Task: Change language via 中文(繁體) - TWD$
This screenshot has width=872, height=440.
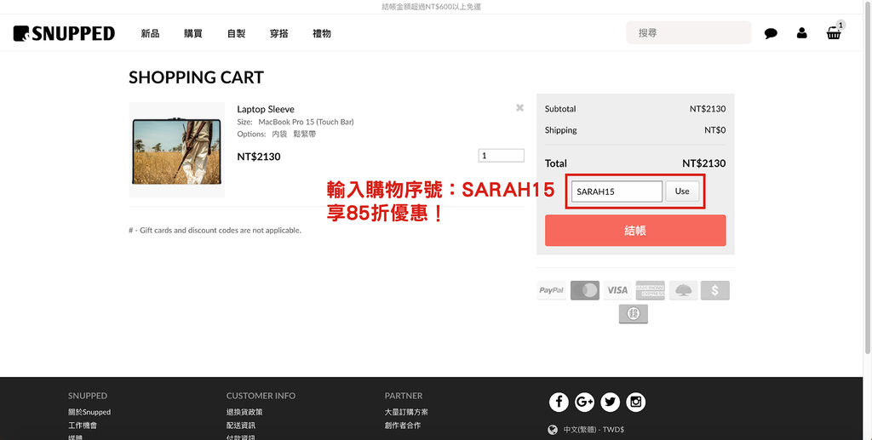Action: (x=594, y=430)
